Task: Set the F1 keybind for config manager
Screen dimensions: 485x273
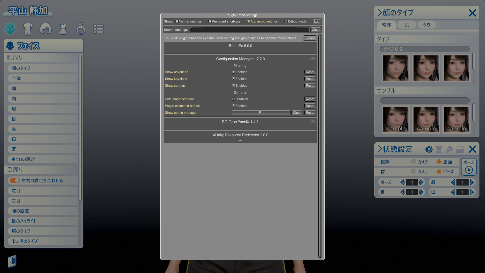Action: [261, 113]
